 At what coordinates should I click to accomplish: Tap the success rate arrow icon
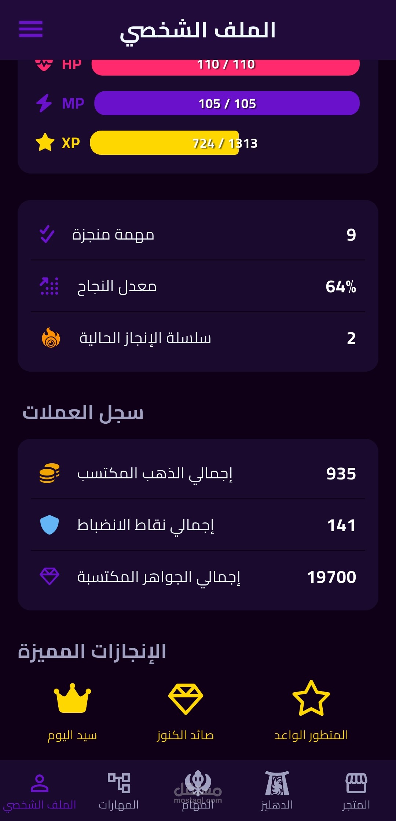point(49,286)
